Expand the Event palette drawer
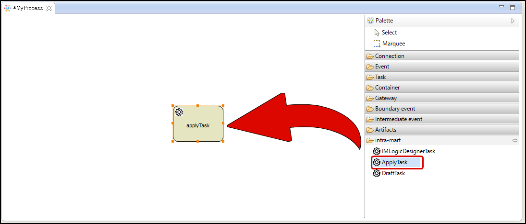This screenshot has width=526, height=224. pyautogui.click(x=442, y=67)
